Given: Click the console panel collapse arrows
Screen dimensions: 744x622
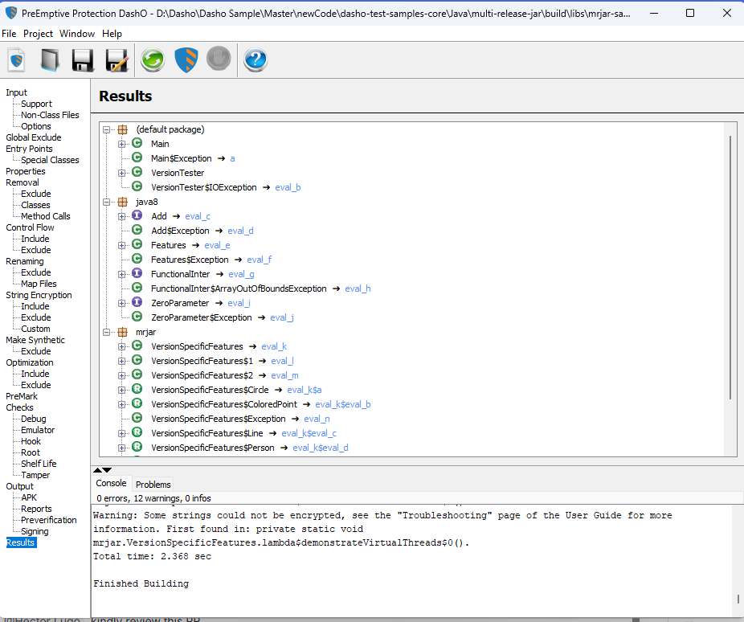Looking at the screenshot, I should [102, 470].
